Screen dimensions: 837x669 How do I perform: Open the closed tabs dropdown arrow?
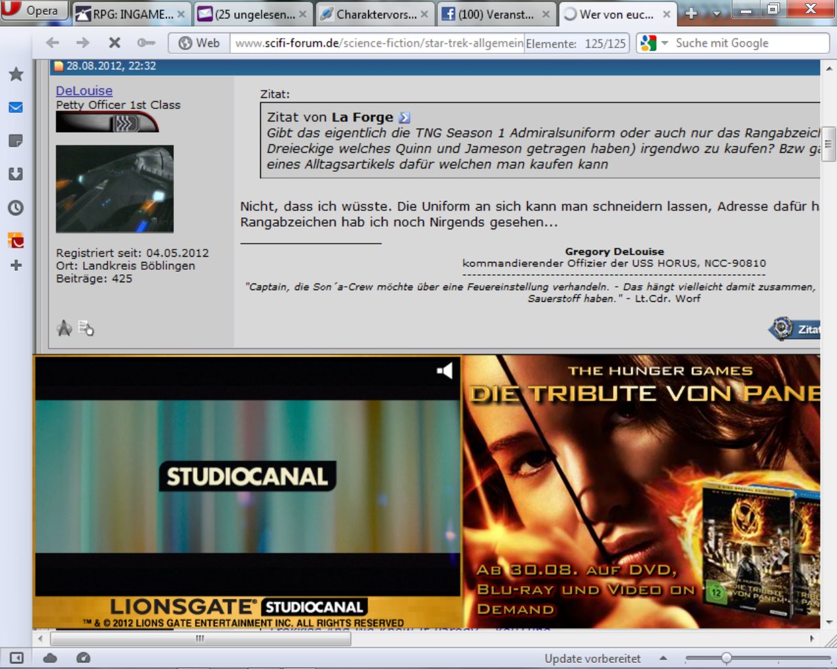point(717,14)
